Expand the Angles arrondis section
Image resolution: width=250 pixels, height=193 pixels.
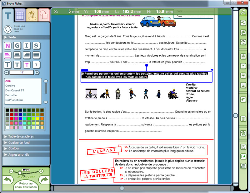[19, 155]
